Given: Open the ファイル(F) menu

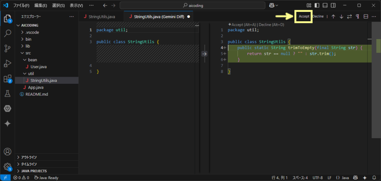Looking at the screenshot, I should (x=21, y=5).
